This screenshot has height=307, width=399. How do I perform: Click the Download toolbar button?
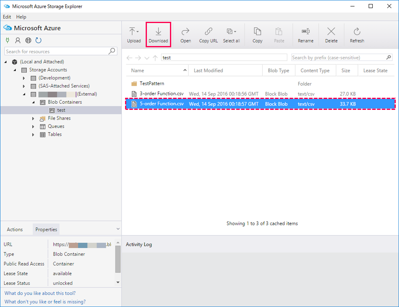pyautogui.click(x=158, y=35)
